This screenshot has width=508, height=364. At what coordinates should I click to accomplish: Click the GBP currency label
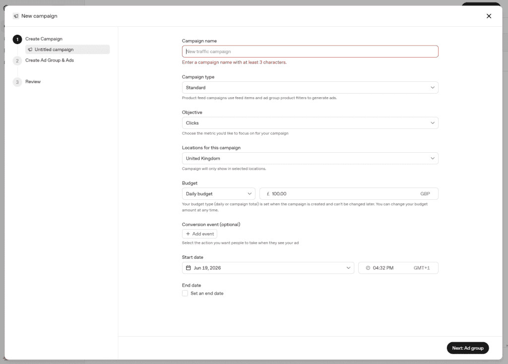click(x=425, y=194)
